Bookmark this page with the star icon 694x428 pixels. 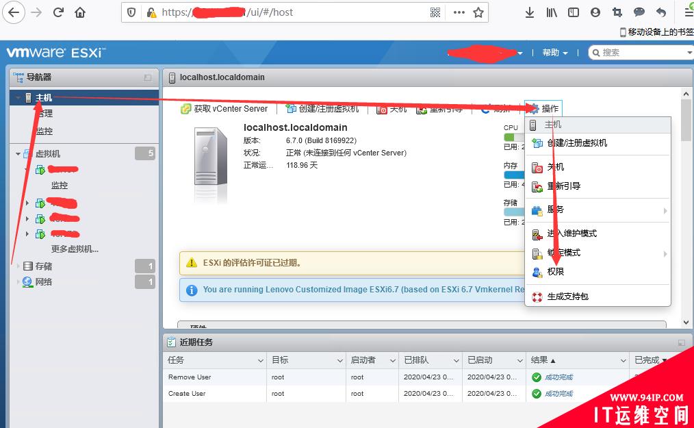point(478,12)
